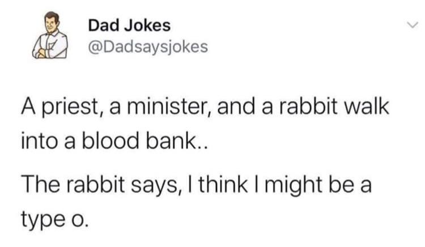Visit the @Dadsaysjokes handle link
The height and width of the screenshot is (247, 425).
pyautogui.click(x=148, y=47)
